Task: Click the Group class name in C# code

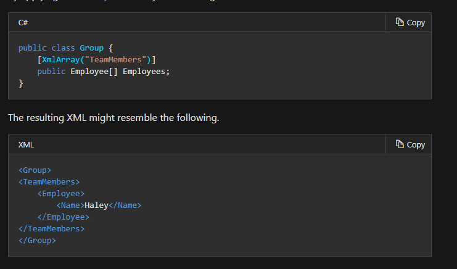Action: [x=92, y=48]
